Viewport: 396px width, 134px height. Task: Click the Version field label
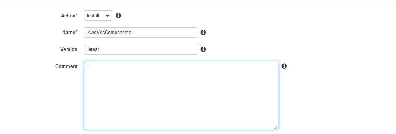[x=69, y=49]
